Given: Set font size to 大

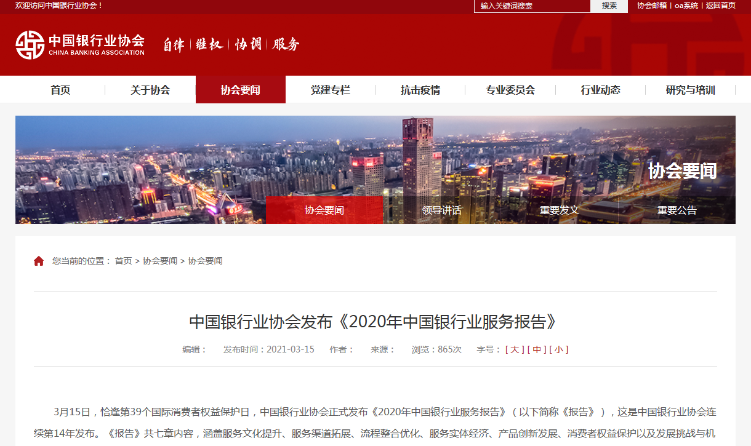Looking at the screenshot, I should coord(515,349).
